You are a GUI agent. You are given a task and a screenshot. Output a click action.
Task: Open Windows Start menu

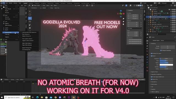point(2,97)
